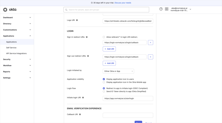Show help tooltip for Logo URI
Image resolution: width=222 pixels, height=123 pixels.
[77, 20]
